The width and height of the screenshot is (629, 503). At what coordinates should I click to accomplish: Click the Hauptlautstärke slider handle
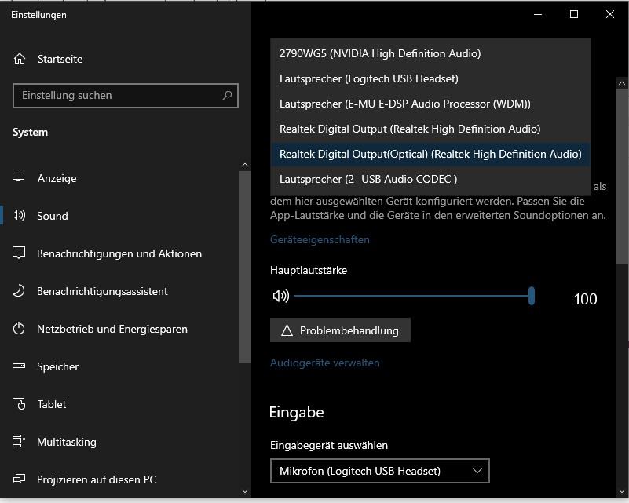[x=532, y=296]
